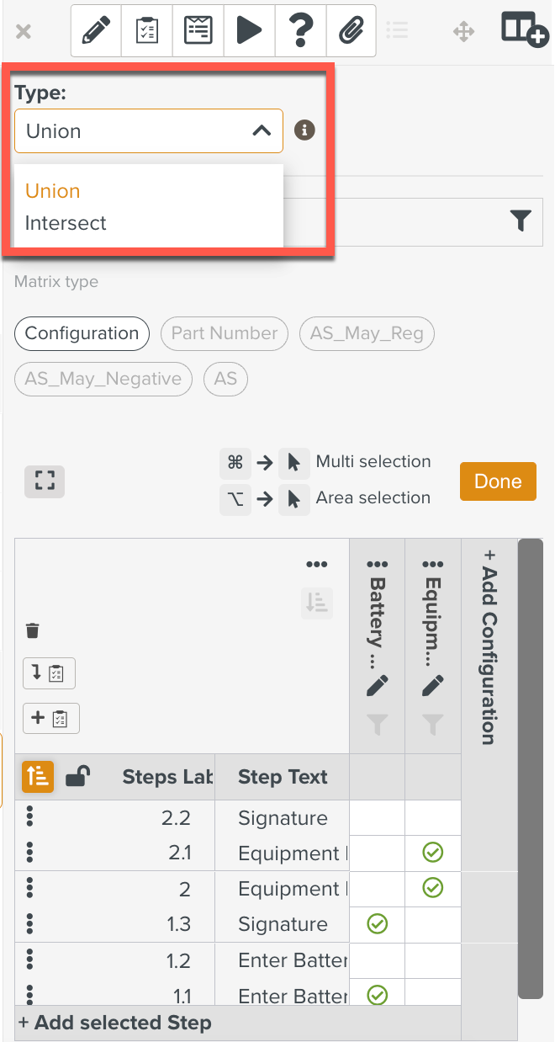Toggle the checkmark for step 2.1 Equipment column
The image size is (555, 1042).
click(433, 853)
